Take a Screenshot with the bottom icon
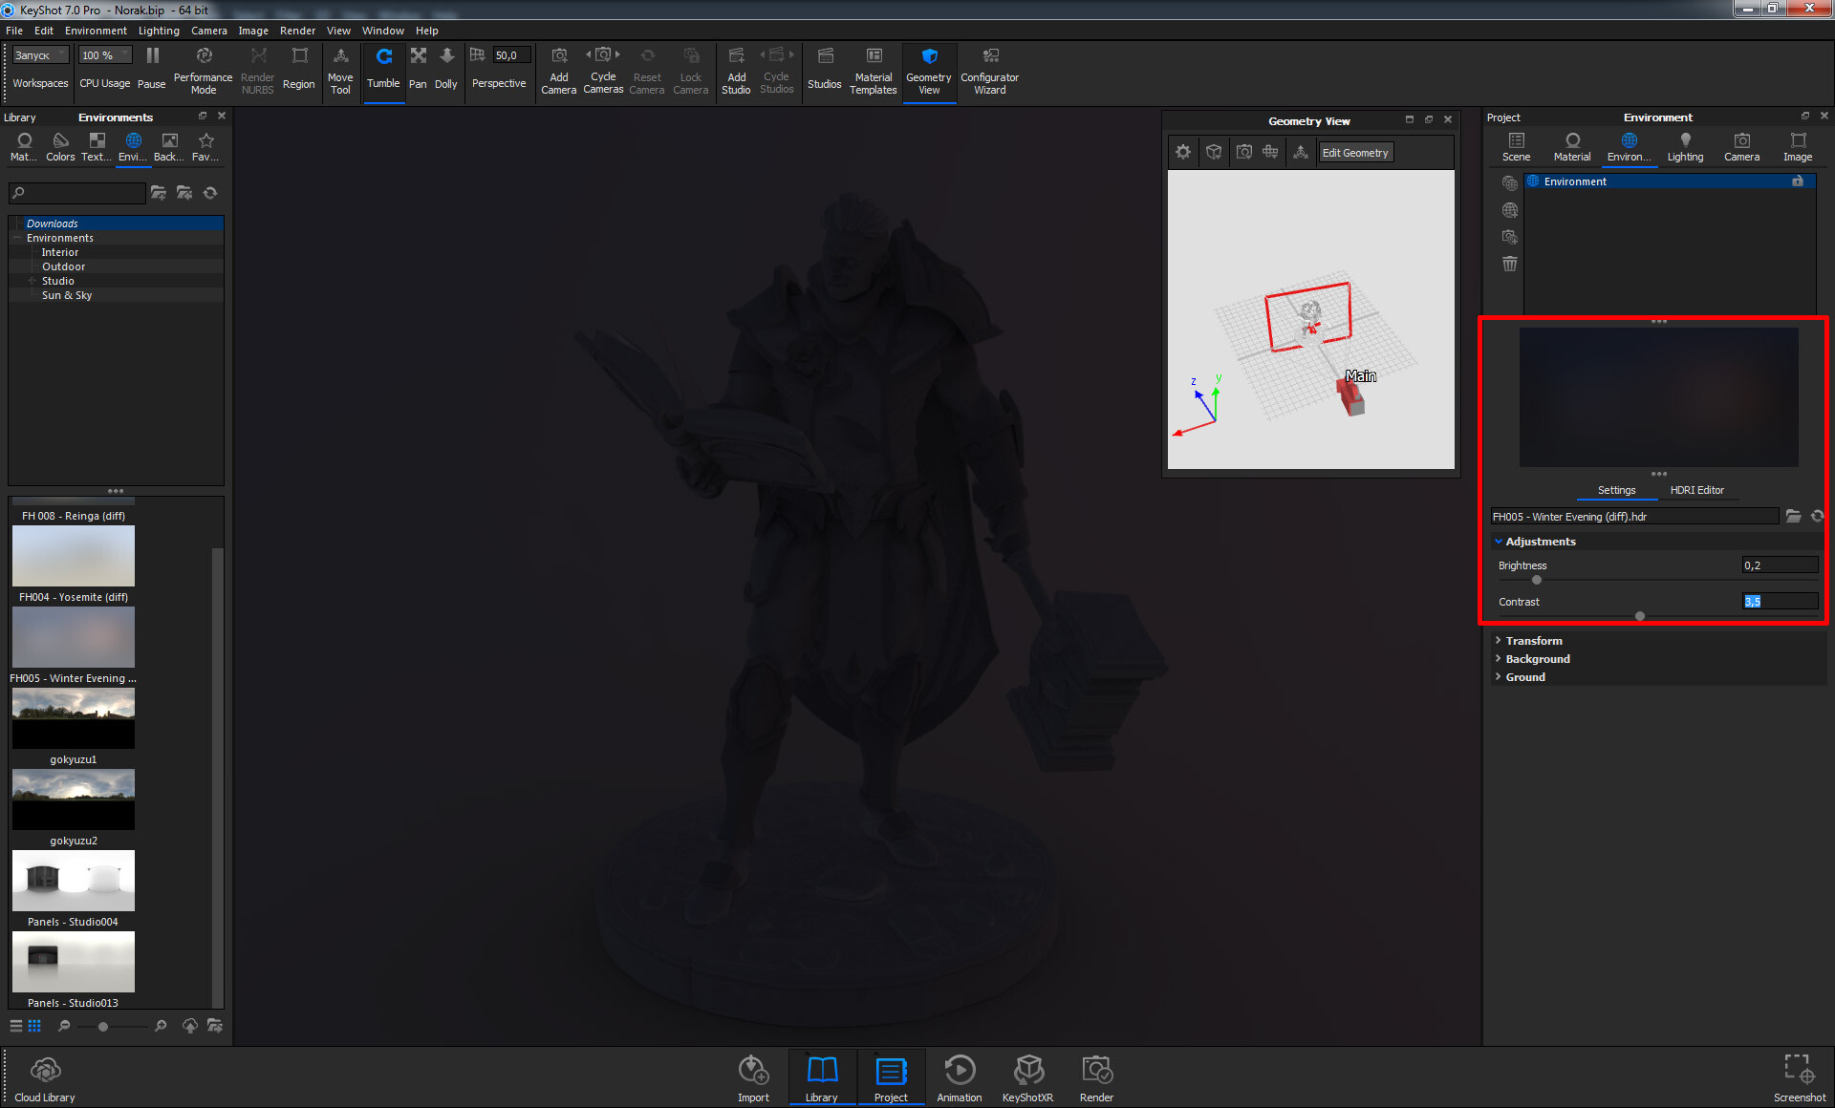This screenshot has height=1108, width=1835. [1799, 1078]
